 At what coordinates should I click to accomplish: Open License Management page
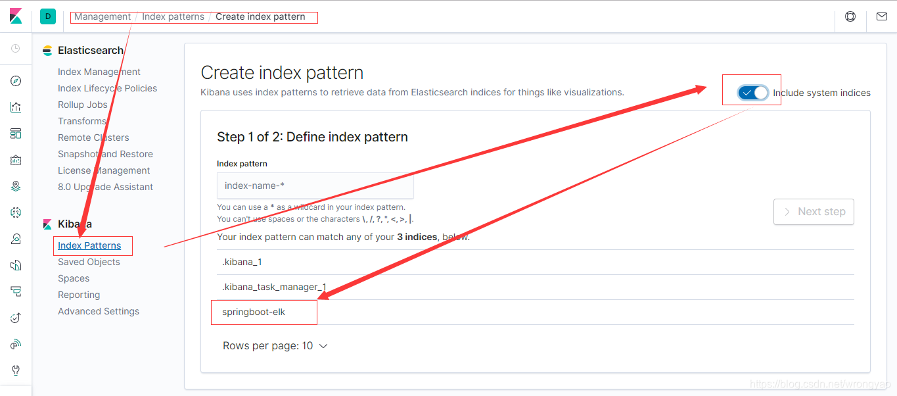[x=104, y=170]
